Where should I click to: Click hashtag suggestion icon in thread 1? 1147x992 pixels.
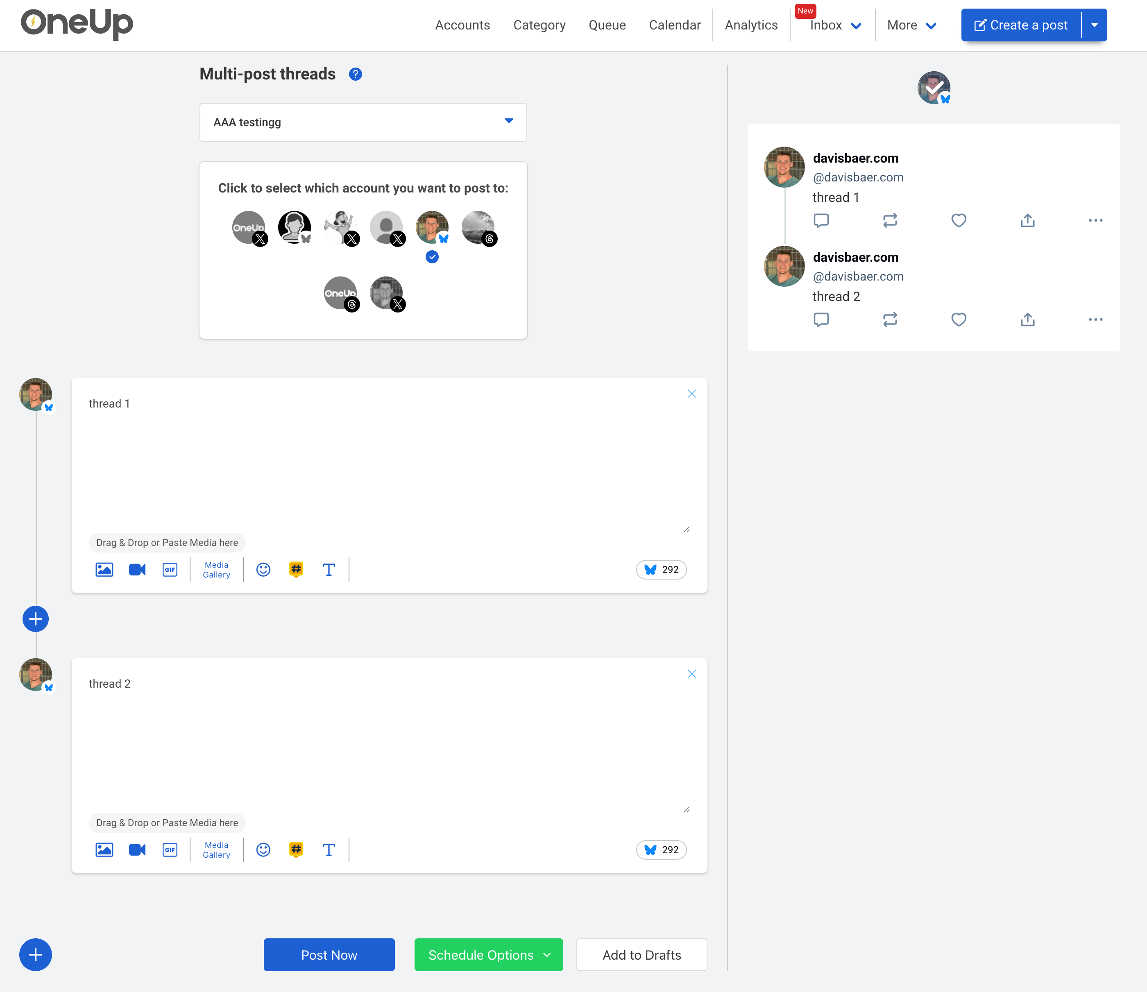(x=296, y=569)
